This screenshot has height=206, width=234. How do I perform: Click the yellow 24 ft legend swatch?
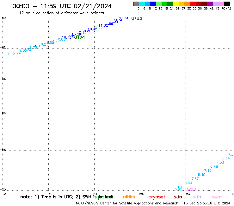coord(176,4)
